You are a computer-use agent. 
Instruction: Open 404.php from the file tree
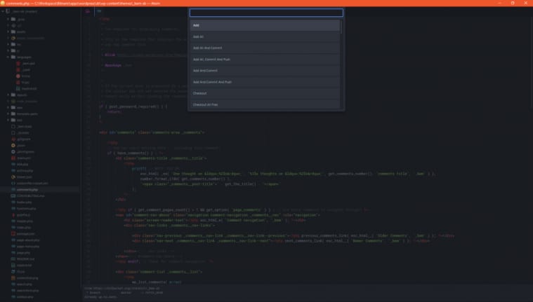22,164
